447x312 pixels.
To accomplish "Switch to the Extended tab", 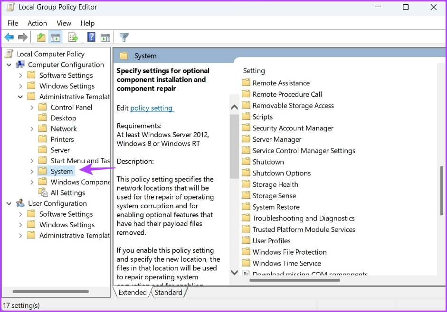I will pyautogui.click(x=132, y=293).
